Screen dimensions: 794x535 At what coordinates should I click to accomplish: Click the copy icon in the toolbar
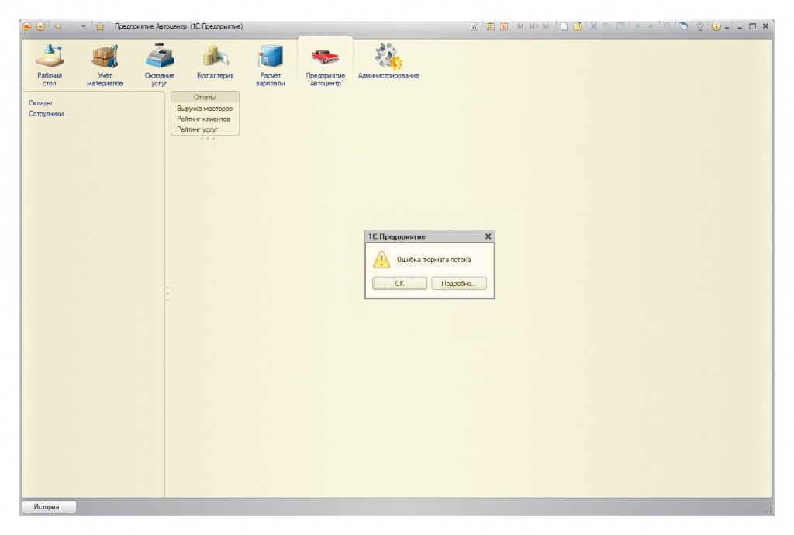click(606, 26)
